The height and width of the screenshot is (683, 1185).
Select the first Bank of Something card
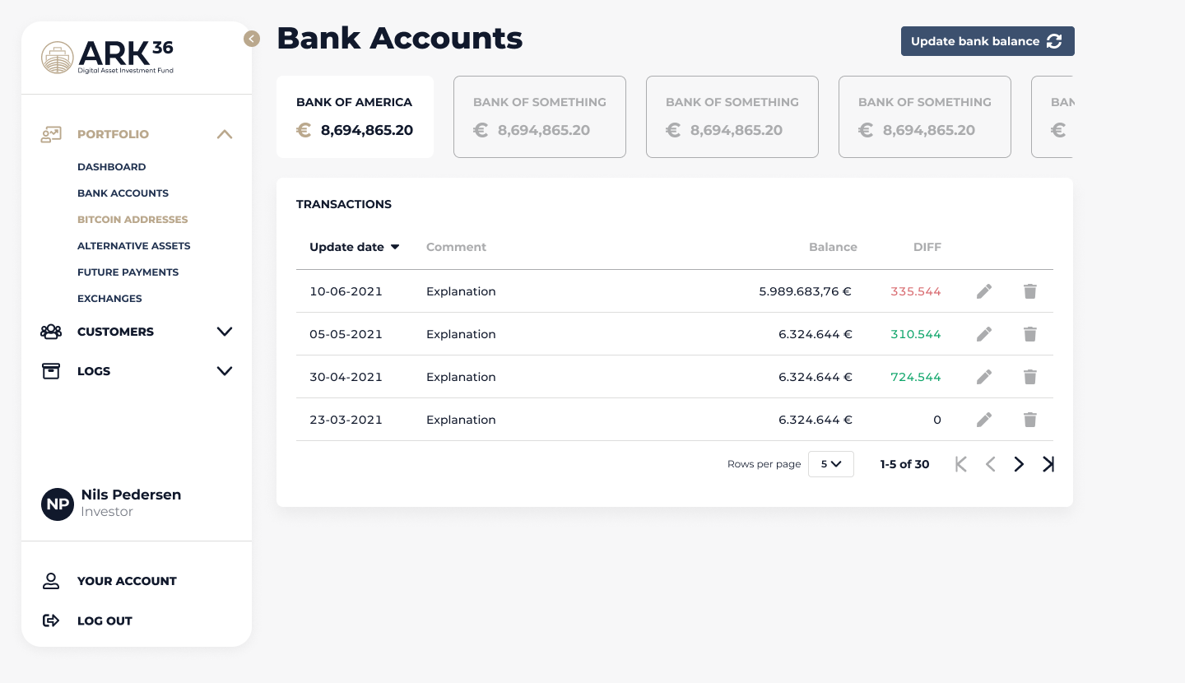540,117
